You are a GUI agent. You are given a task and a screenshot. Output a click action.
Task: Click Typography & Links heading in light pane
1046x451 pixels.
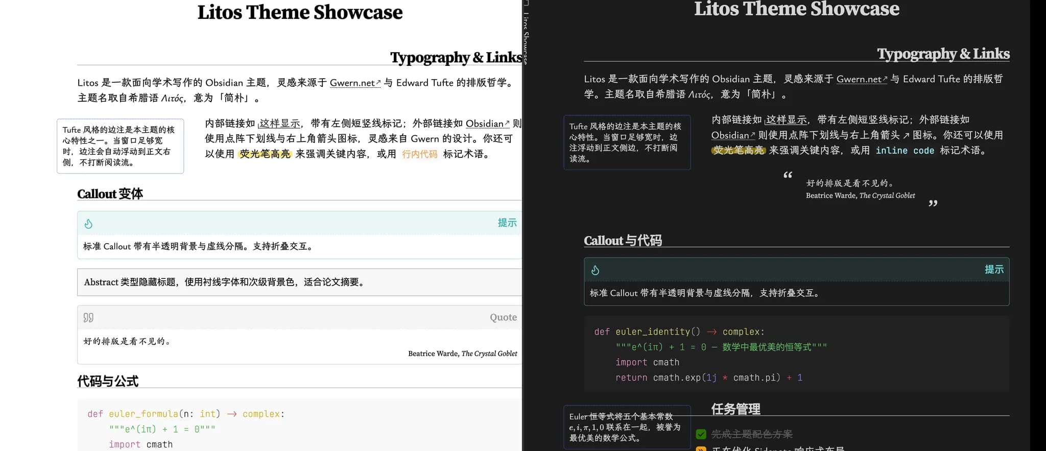456,57
